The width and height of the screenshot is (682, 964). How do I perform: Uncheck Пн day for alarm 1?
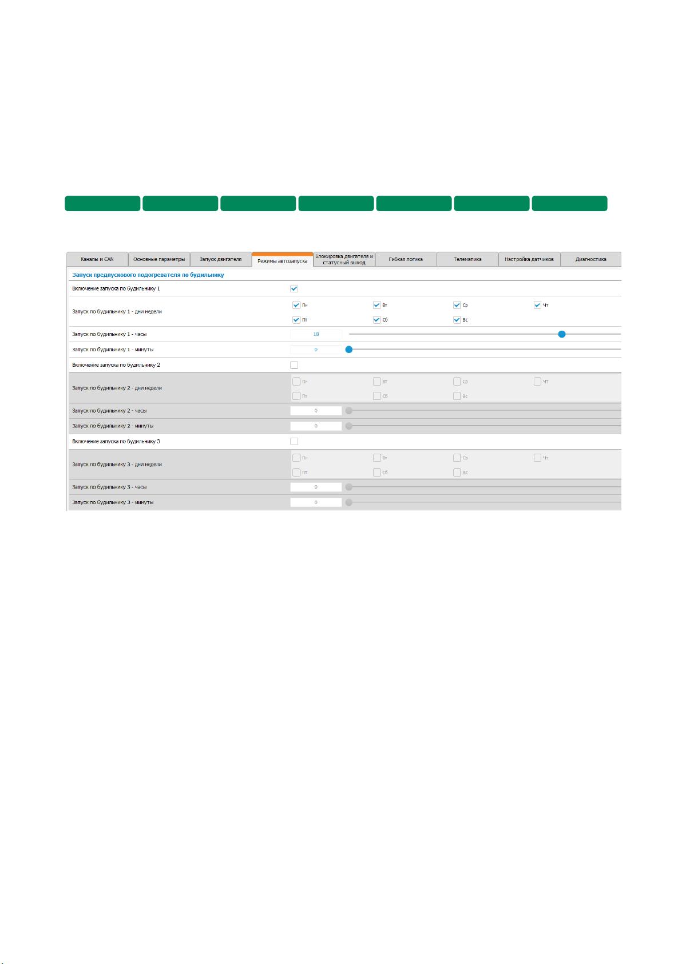tap(296, 305)
